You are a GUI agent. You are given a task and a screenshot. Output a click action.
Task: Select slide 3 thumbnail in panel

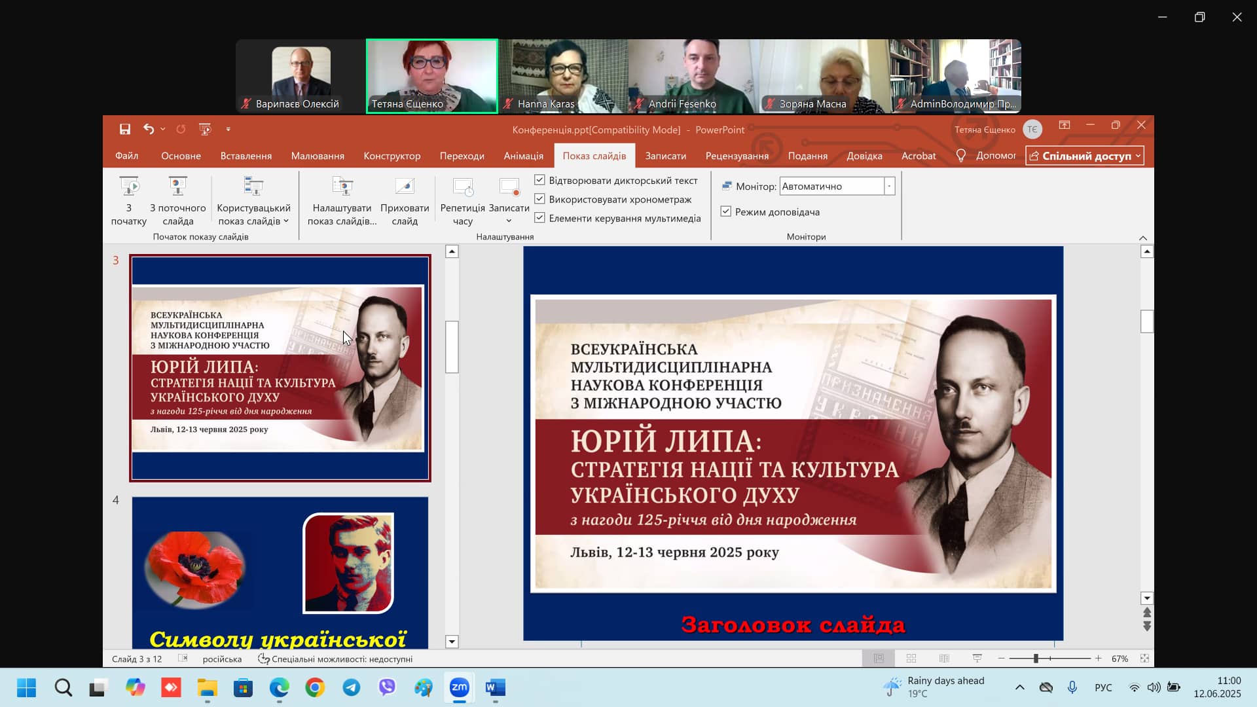coord(280,368)
